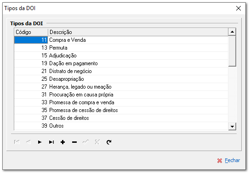Click the Descrição column header
The height and width of the screenshot is (174, 250).
(138, 32)
